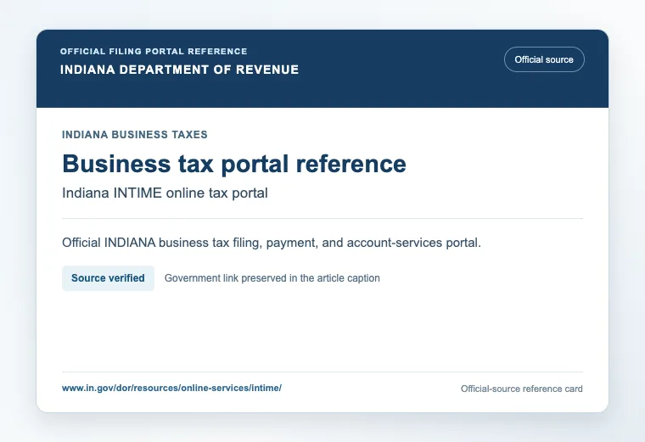Click the INDIANA DEPARTMENT OF REVENUE header text
Screen dimensions: 645x442
click(x=179, y=70)
